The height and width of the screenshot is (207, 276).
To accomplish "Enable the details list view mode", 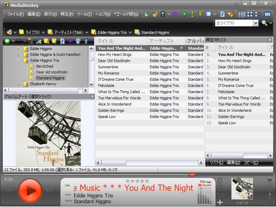I will pyautogui.click(x=242, y=14).
